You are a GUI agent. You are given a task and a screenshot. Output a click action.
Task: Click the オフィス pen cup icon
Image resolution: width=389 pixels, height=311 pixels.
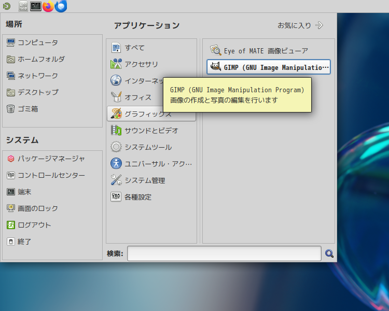pos(116,97)
